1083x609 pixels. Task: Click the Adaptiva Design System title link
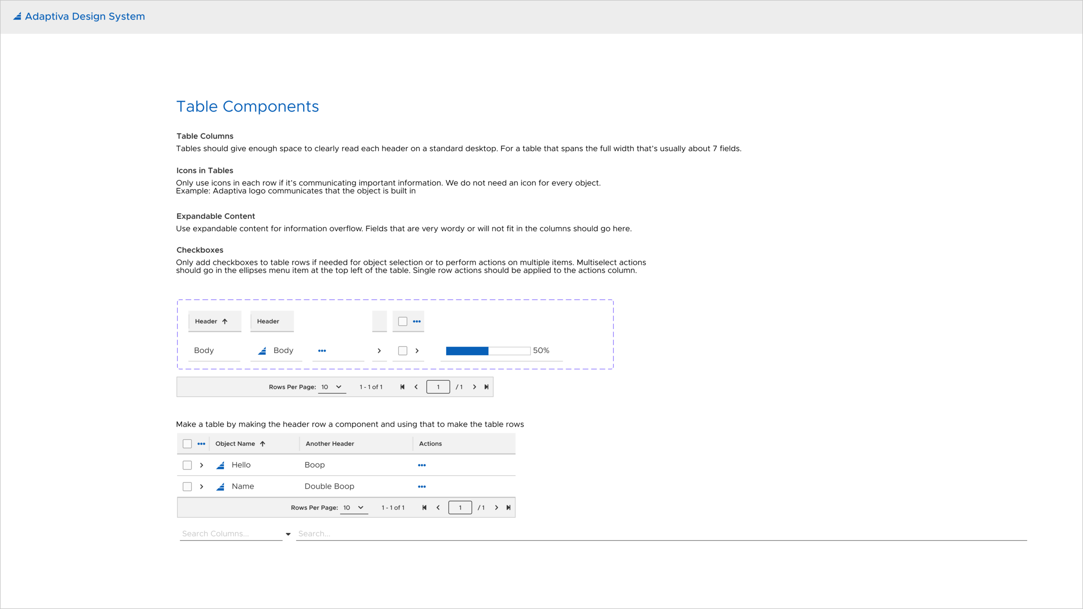coord(84,16)
